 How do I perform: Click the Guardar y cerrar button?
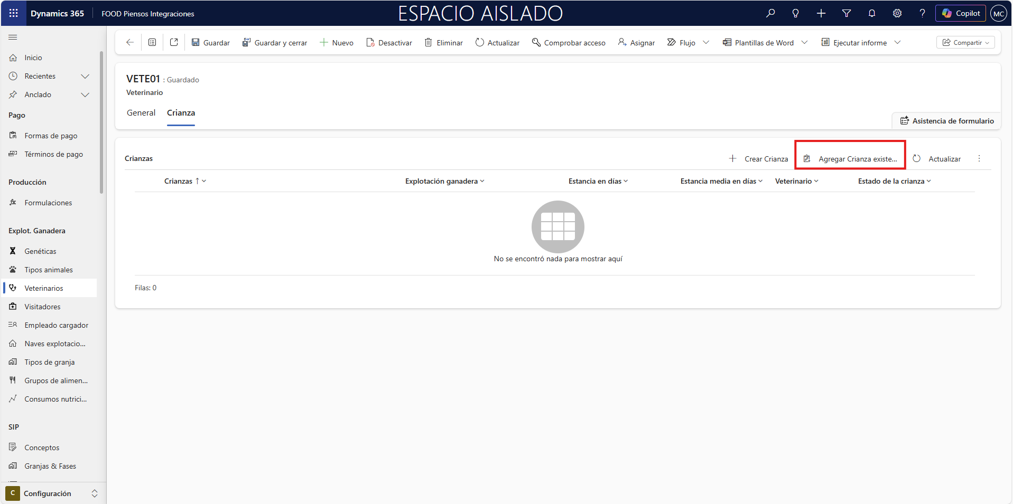click(275, 43)
